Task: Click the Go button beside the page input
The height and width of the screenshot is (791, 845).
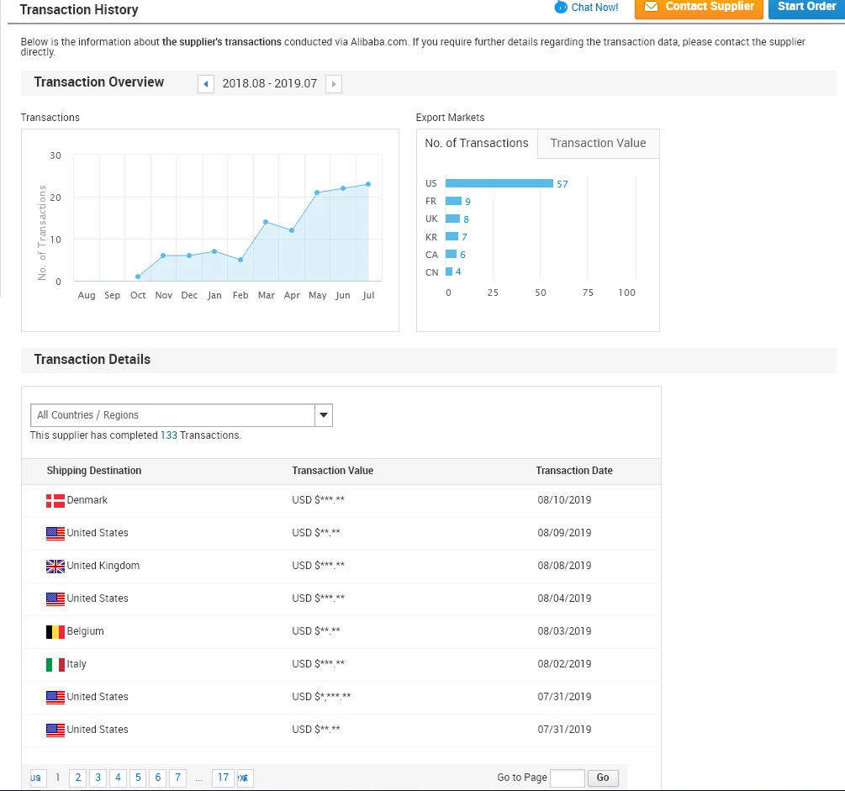Action: pyautogui.click(x=603, y=778)
